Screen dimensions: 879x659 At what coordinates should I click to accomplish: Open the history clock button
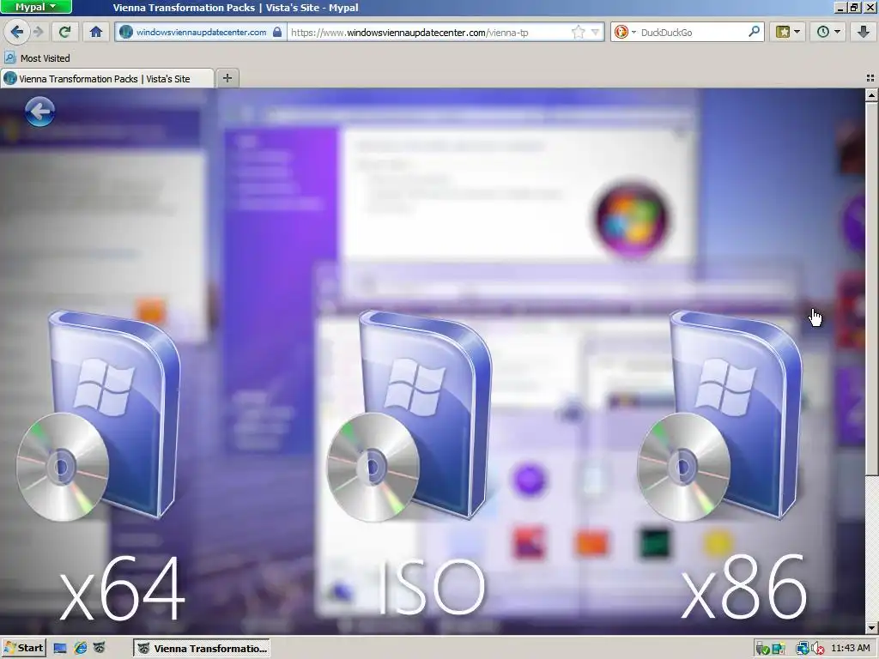(x=822, y=32)
